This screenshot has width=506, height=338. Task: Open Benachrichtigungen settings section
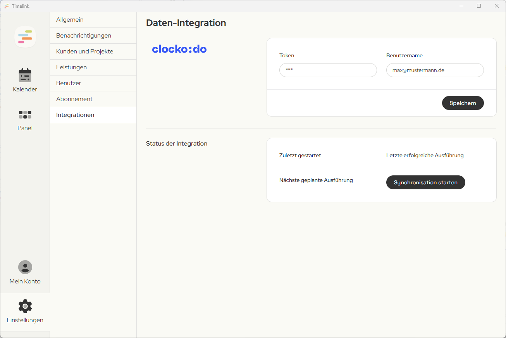pyautogui.click(x=93, y=36)
